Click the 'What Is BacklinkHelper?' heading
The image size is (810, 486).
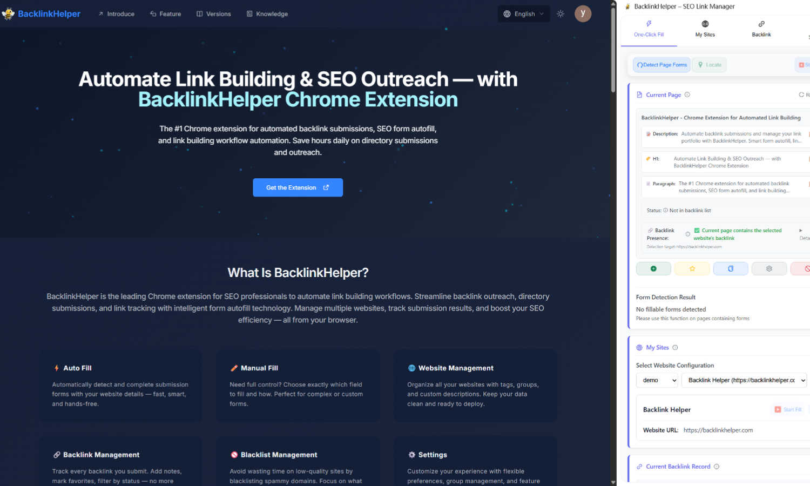(x=298, y=273)
